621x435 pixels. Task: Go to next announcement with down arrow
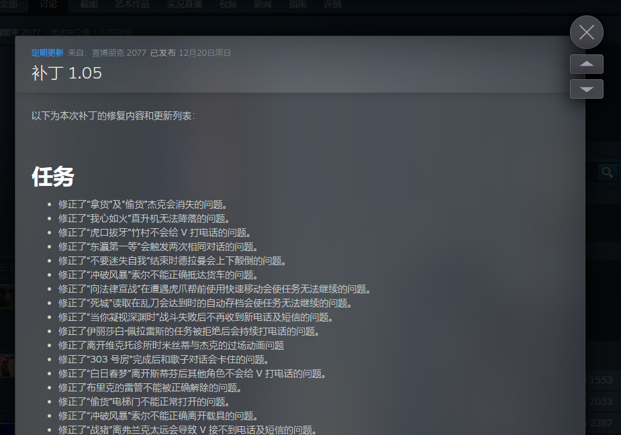point(587,89)
